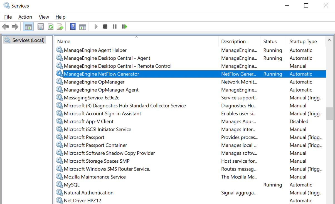Select ManageEngine Desktop Central - Agent service
The width and height of the screenshot is (335, 204).
[x=107, y=58]
